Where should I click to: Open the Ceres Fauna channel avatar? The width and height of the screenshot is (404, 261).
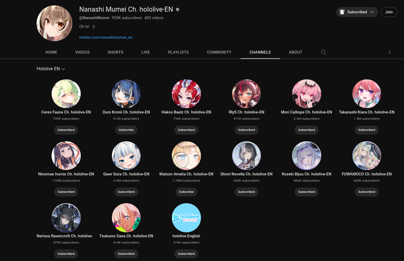tap(66, 94)
